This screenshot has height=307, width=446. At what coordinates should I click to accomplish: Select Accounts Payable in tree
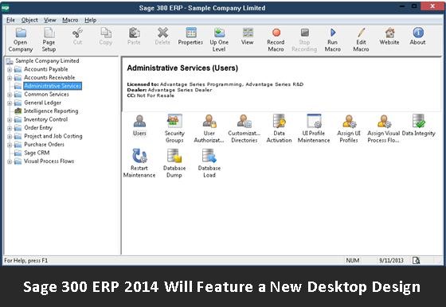click(46, 69)
